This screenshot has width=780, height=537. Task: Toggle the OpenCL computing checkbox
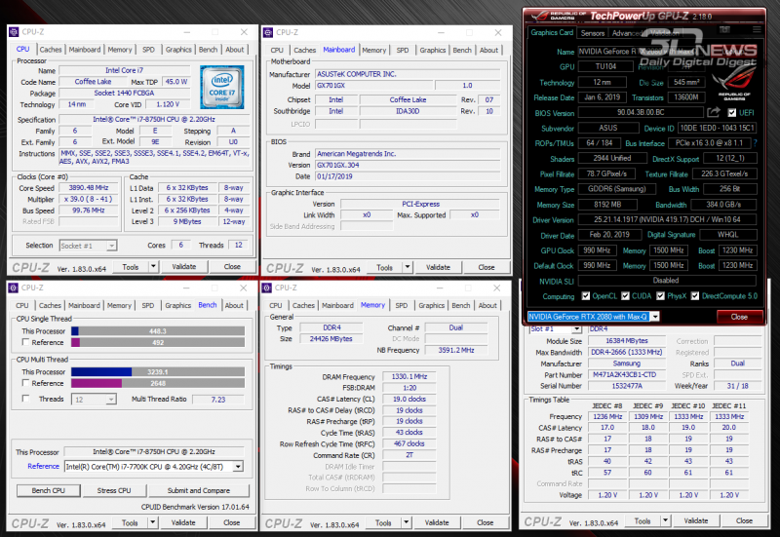tap(586, 296)
